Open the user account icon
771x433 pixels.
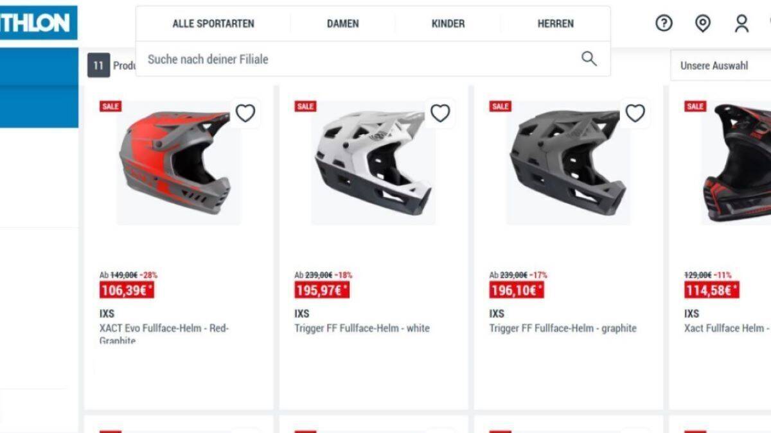(741, 24)
